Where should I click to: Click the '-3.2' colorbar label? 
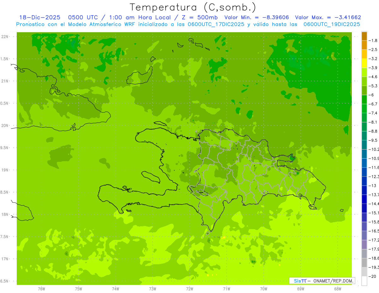point(374,58)
